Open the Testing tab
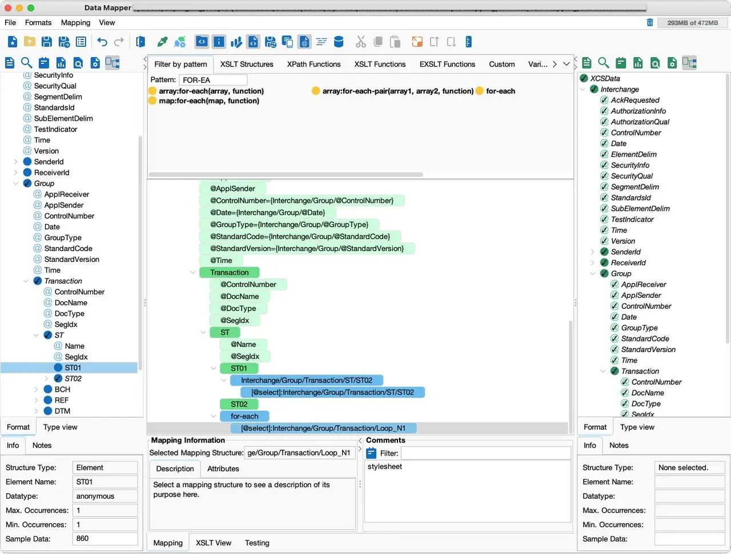The height and width of the screenshot is (554, 731). pyautogui.click(x=257, y=543)
